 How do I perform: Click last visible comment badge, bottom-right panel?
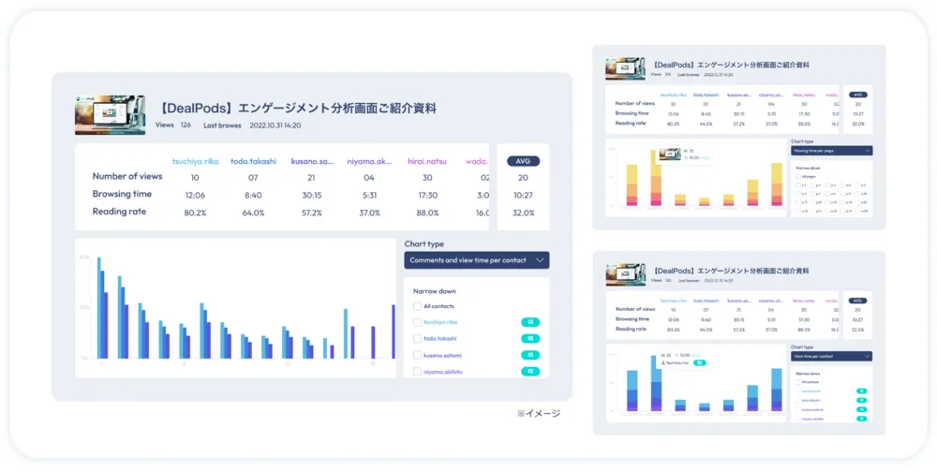click(861, 419)
